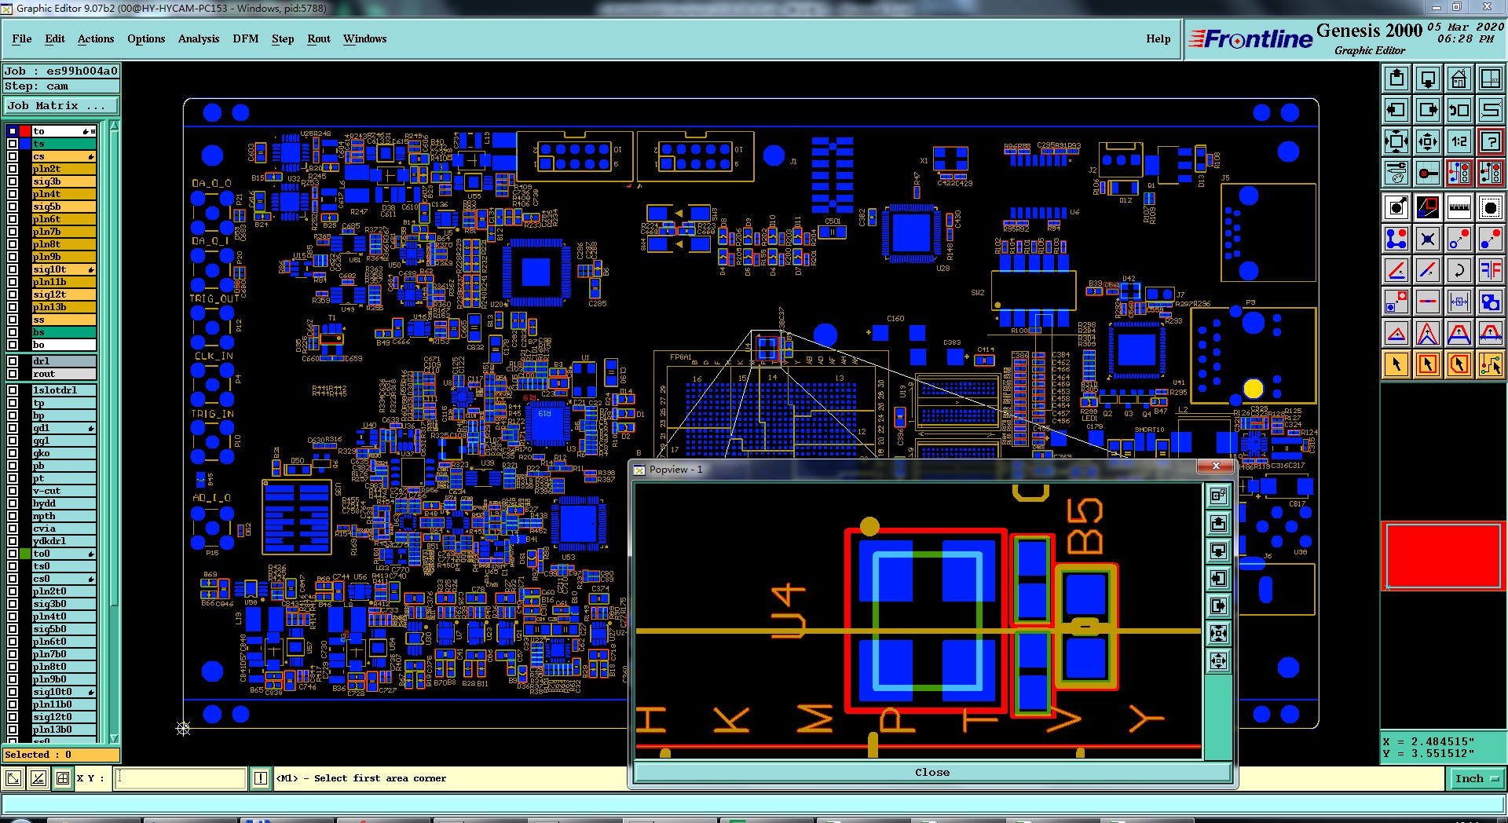The image size is (1508, 823).
Task: Click the exclamation mark button near XY field
Action: 261,778
